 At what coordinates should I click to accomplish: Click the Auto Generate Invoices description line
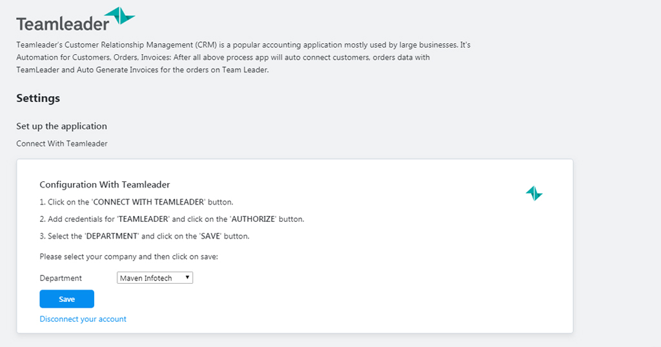click(143, 70)
